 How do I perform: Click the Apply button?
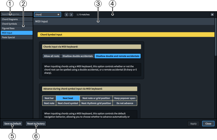(193, 124)
